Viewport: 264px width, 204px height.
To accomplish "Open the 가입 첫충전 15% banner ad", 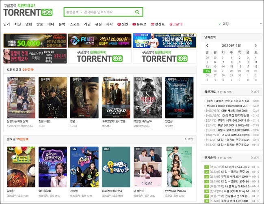I will (x=164, y=41).
